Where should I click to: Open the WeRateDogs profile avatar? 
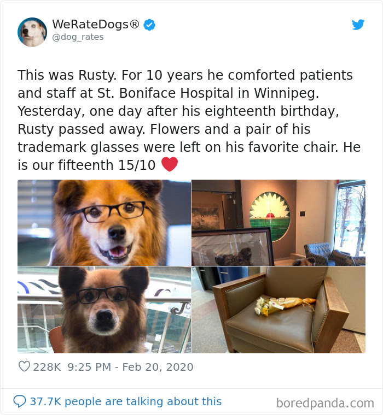(32, 32)
